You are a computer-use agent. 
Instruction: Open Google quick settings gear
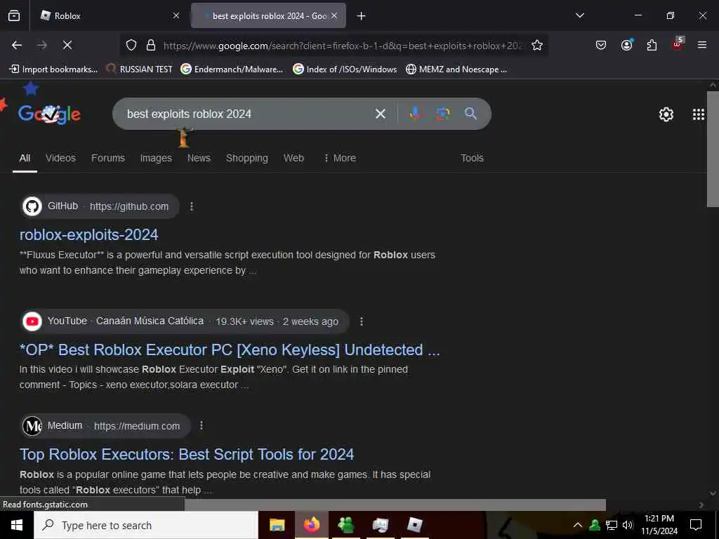pyautogui.click(x=666, y=114)
